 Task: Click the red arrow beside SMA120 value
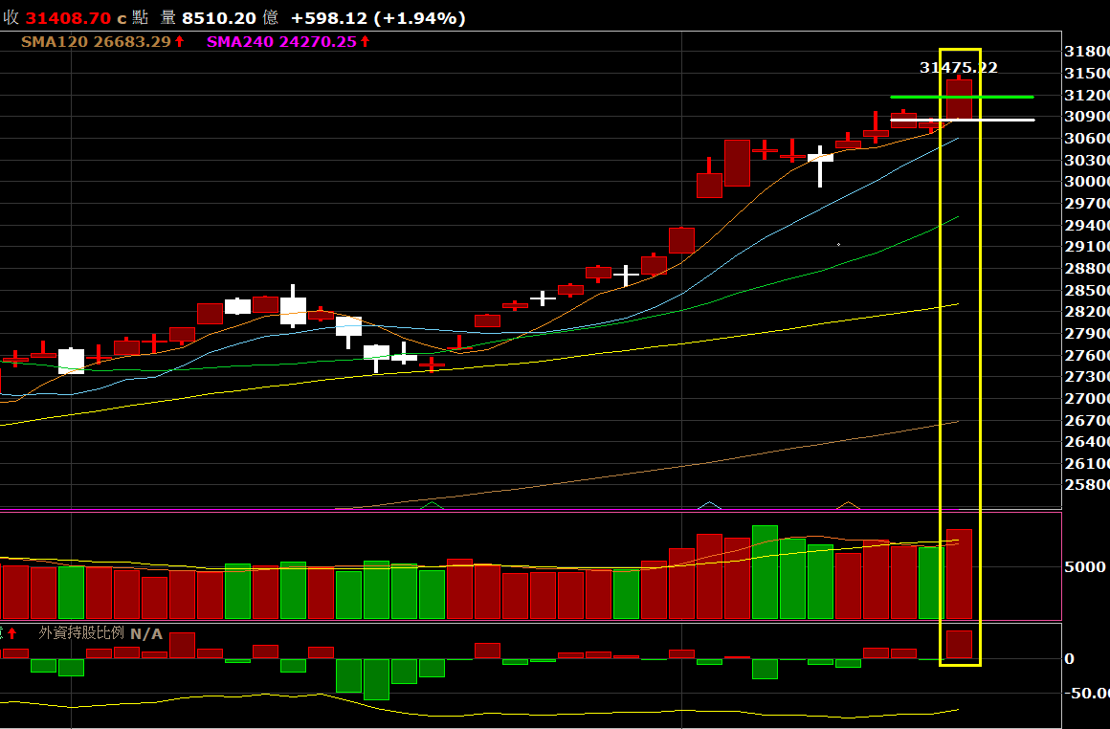tap(179, 42)
